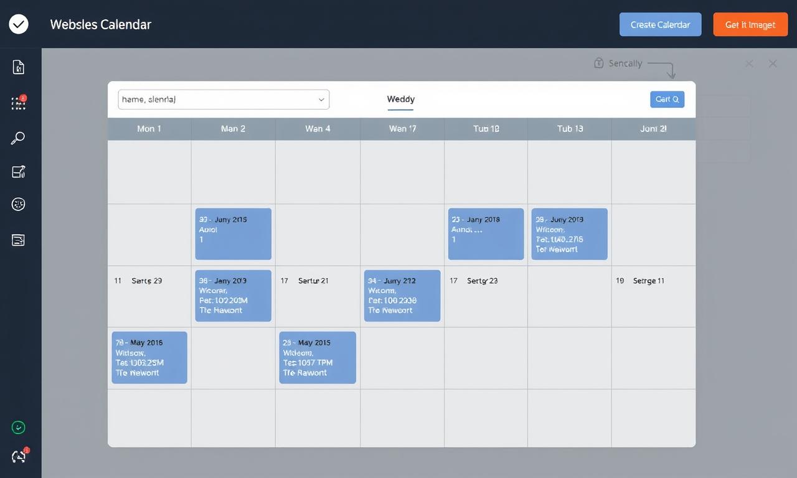
Task: Click the checkmark logo icon in the header
Action: 19,24
